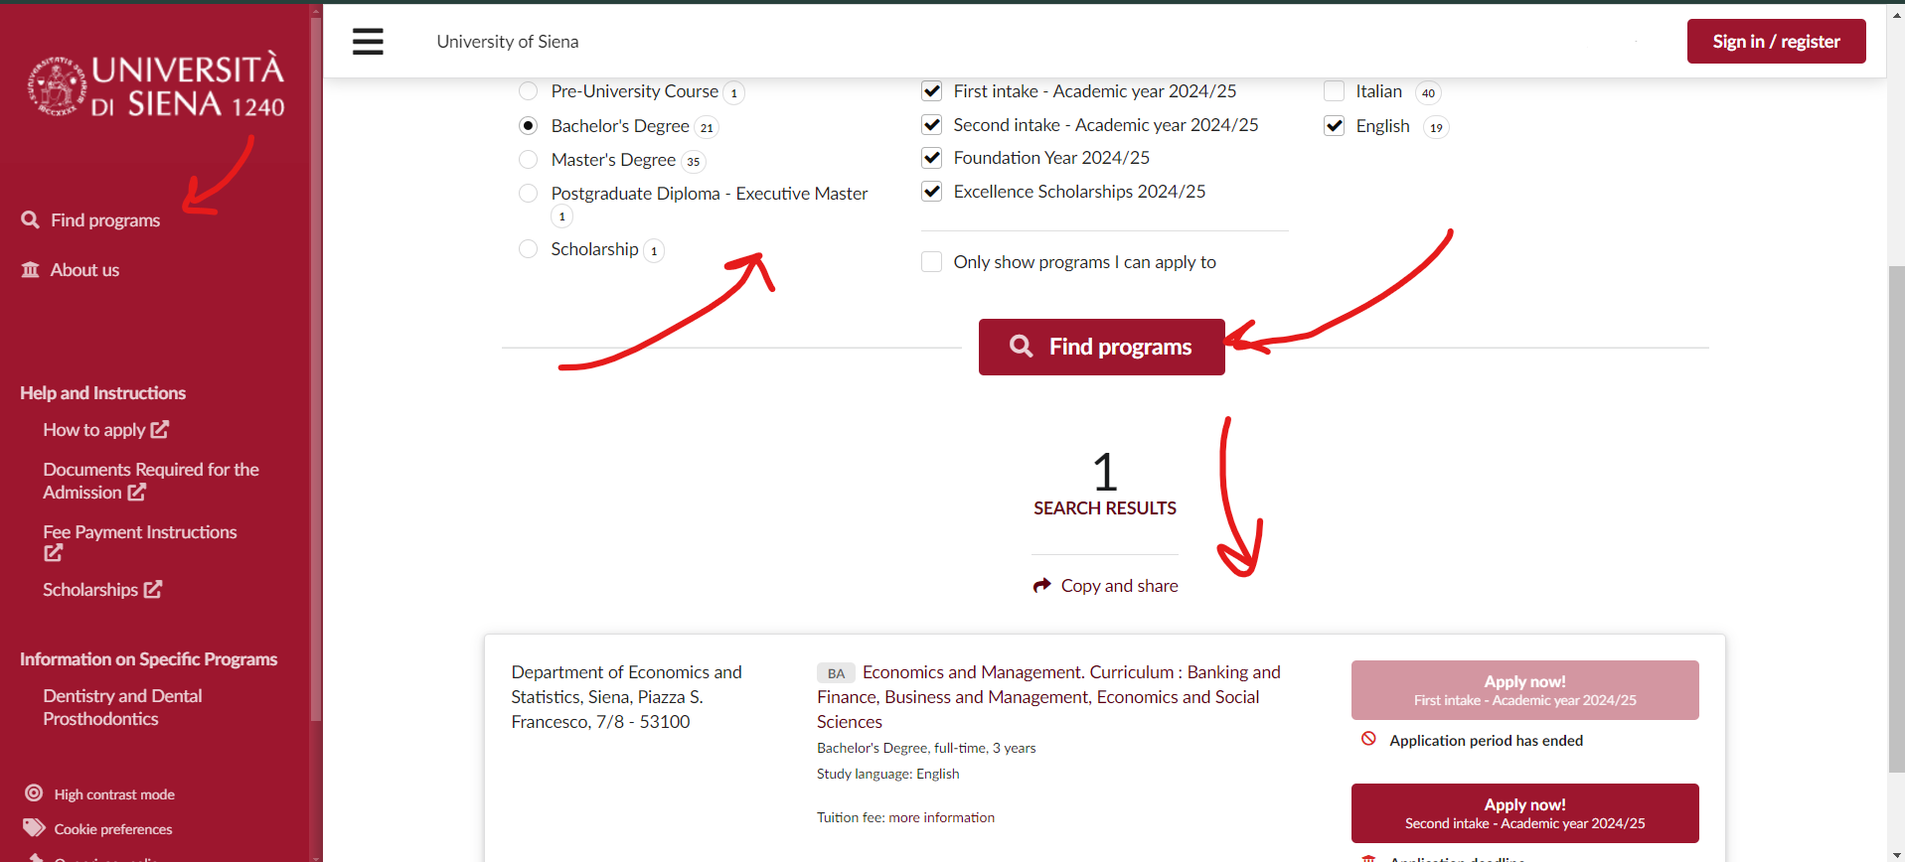Open Find programs in the sidebar
1905x862 pixels.
(x=105, y=220)
